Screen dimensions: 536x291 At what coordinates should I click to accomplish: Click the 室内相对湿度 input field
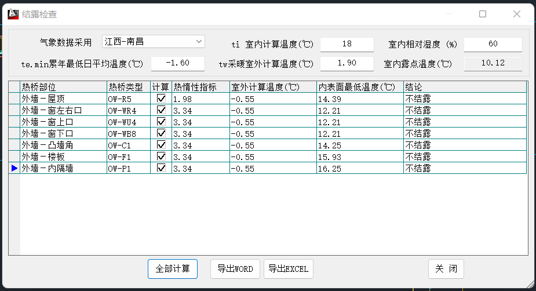pos(493,44)
